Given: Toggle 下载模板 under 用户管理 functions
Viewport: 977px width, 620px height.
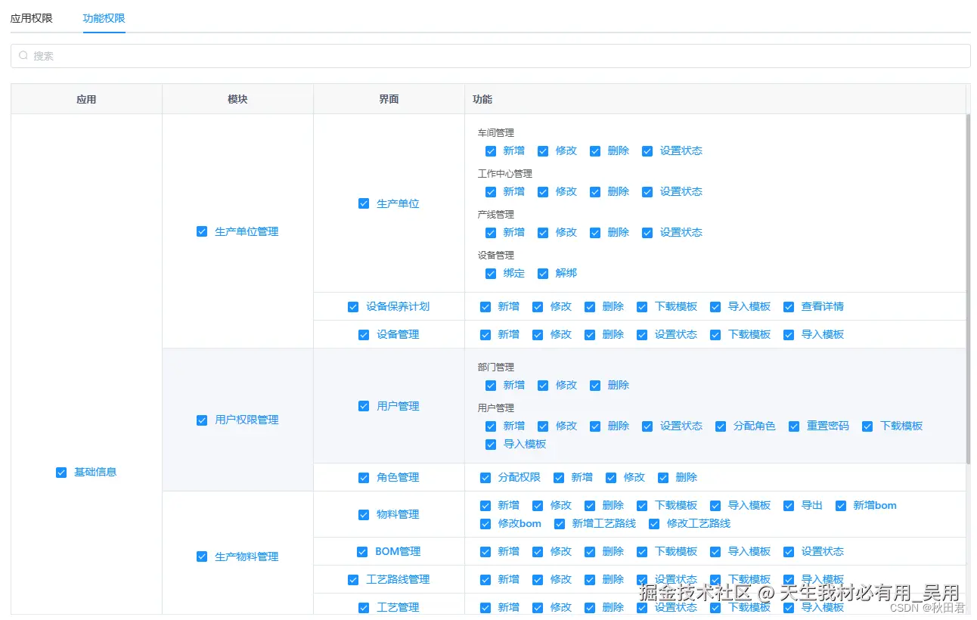Looking at the screenshot, I should pyautogui.click(x=867, y=426).
